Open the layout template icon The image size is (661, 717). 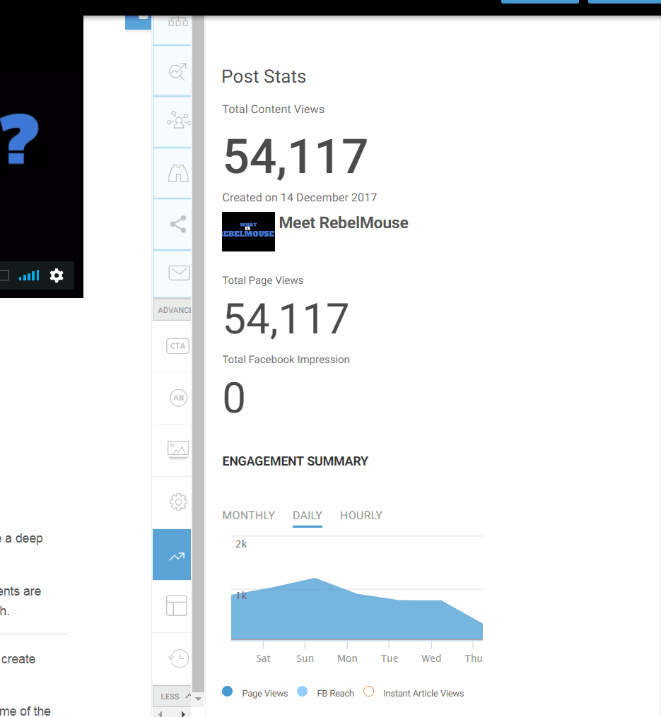[176, 606]
